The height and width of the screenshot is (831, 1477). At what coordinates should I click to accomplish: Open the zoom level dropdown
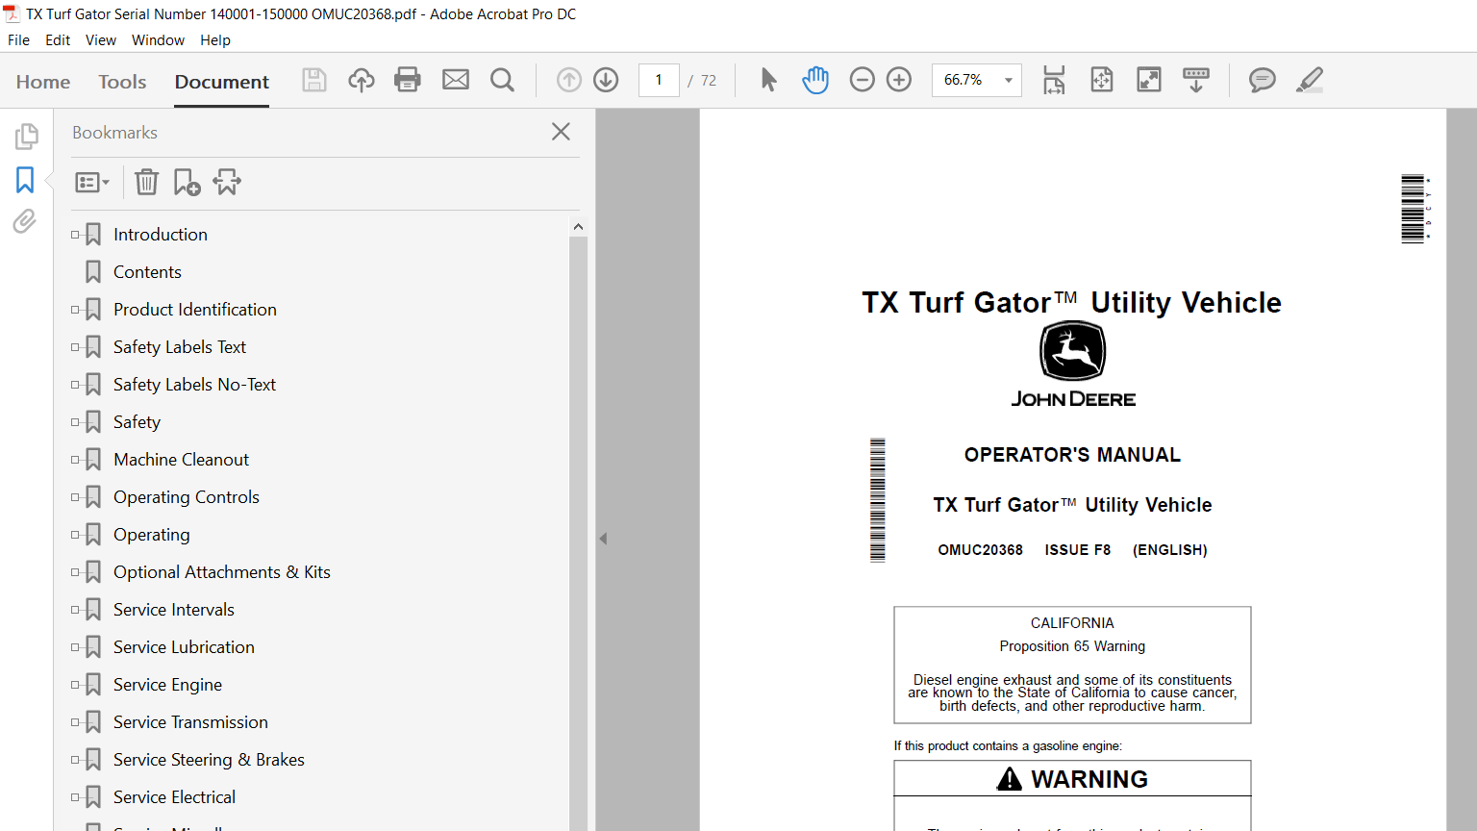1009,80
